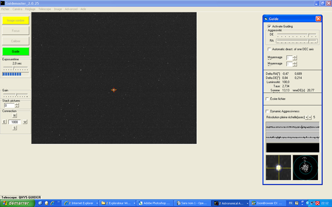The width and height of the screenshot is (332, 207).
Task: Click the second Moyennage value field
Action: [x=289, y=64]
